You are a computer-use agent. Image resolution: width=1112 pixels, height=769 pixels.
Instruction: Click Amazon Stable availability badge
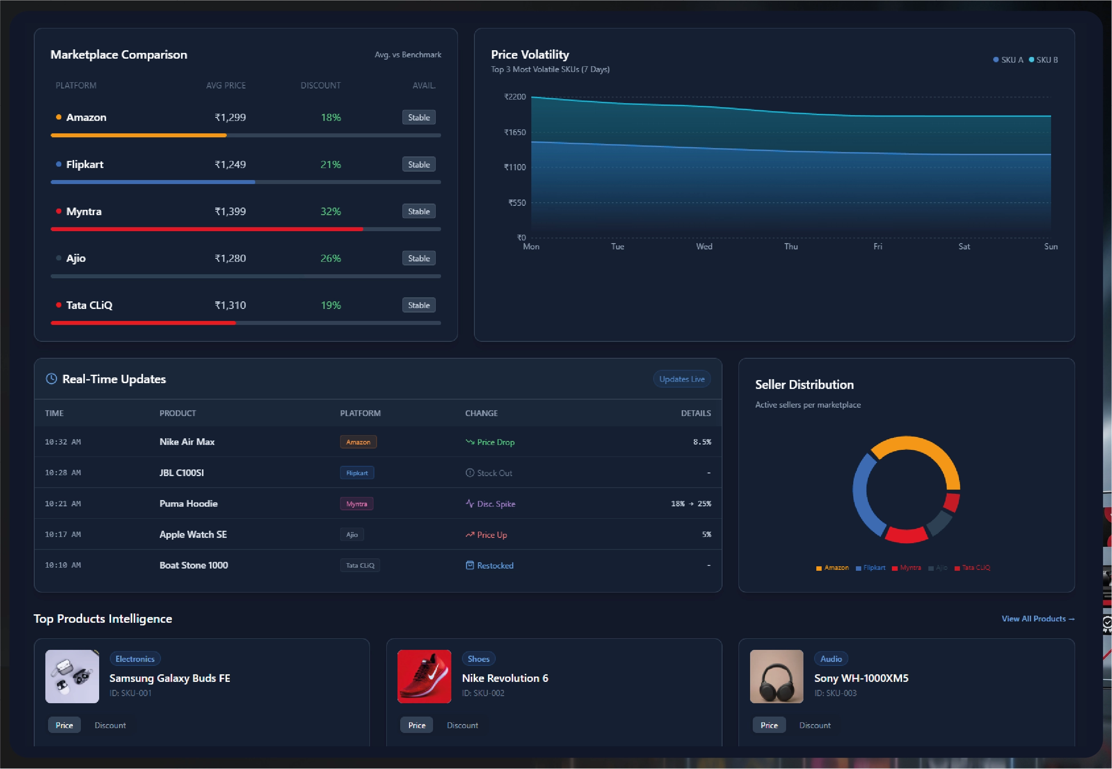click(419, 117)
